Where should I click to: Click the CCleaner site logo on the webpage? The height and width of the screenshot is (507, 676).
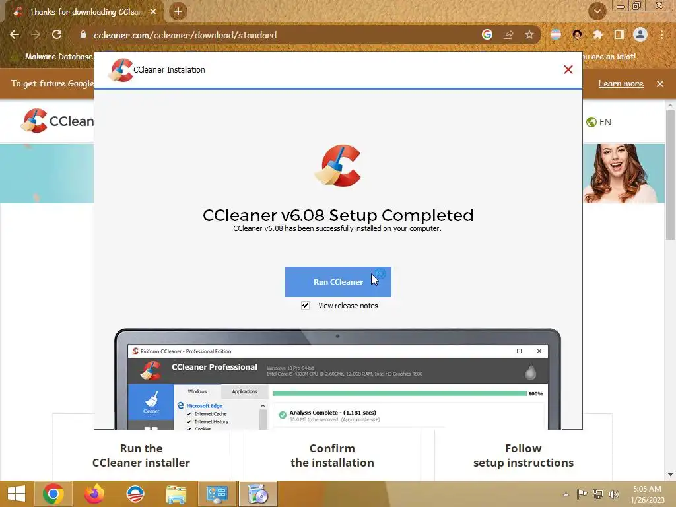tap(57, 121)
